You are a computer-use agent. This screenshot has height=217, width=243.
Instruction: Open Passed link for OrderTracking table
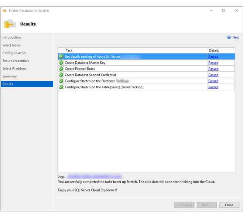click(x=213, y=87)
